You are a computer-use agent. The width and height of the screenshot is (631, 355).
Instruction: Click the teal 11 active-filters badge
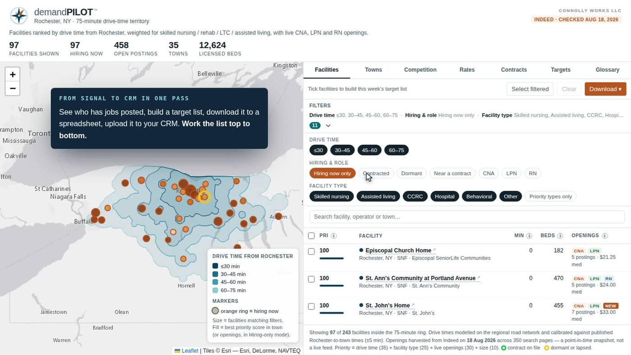pyautogui.click(x=315, y=126)
